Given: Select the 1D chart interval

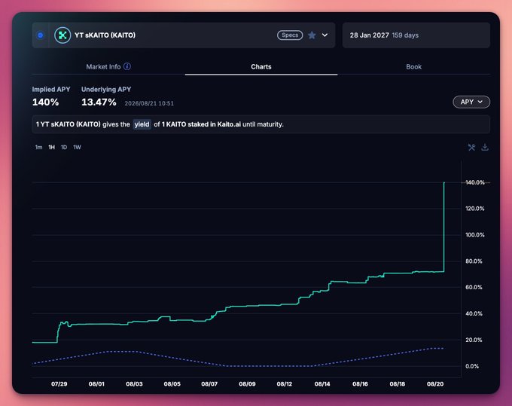Looking at the screenshot, I should coord(64,148).
